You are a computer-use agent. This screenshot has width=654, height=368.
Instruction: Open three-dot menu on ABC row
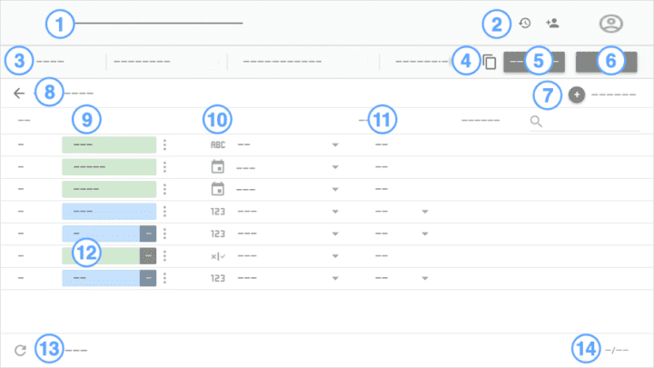(164, 144)
